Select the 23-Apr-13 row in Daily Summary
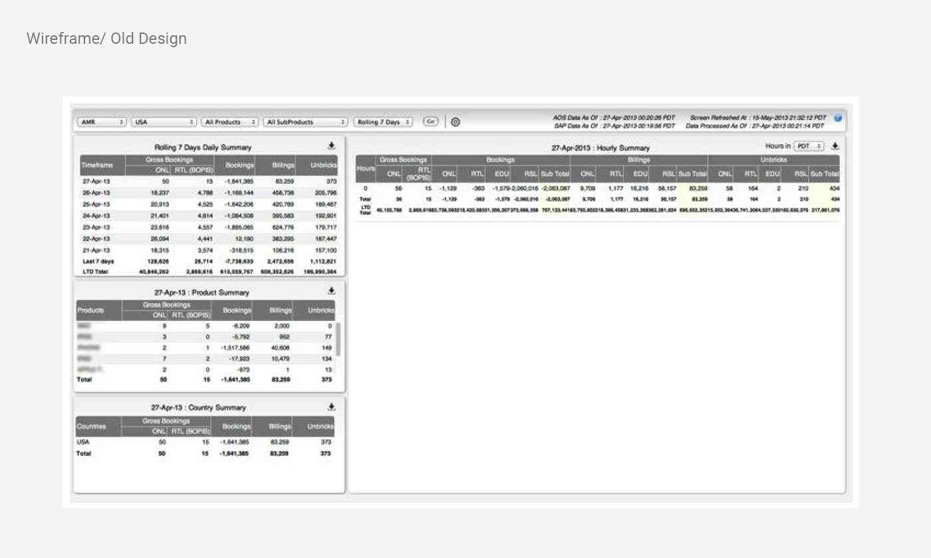Viewport: 931px width, 558px height. click(x=209, y=227)
